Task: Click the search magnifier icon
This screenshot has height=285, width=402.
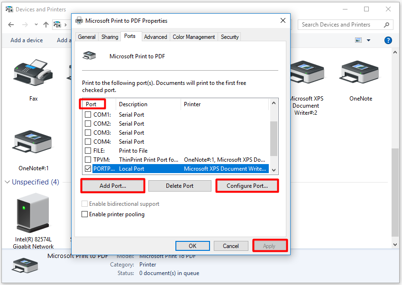Action: click(x=386, y=25)
